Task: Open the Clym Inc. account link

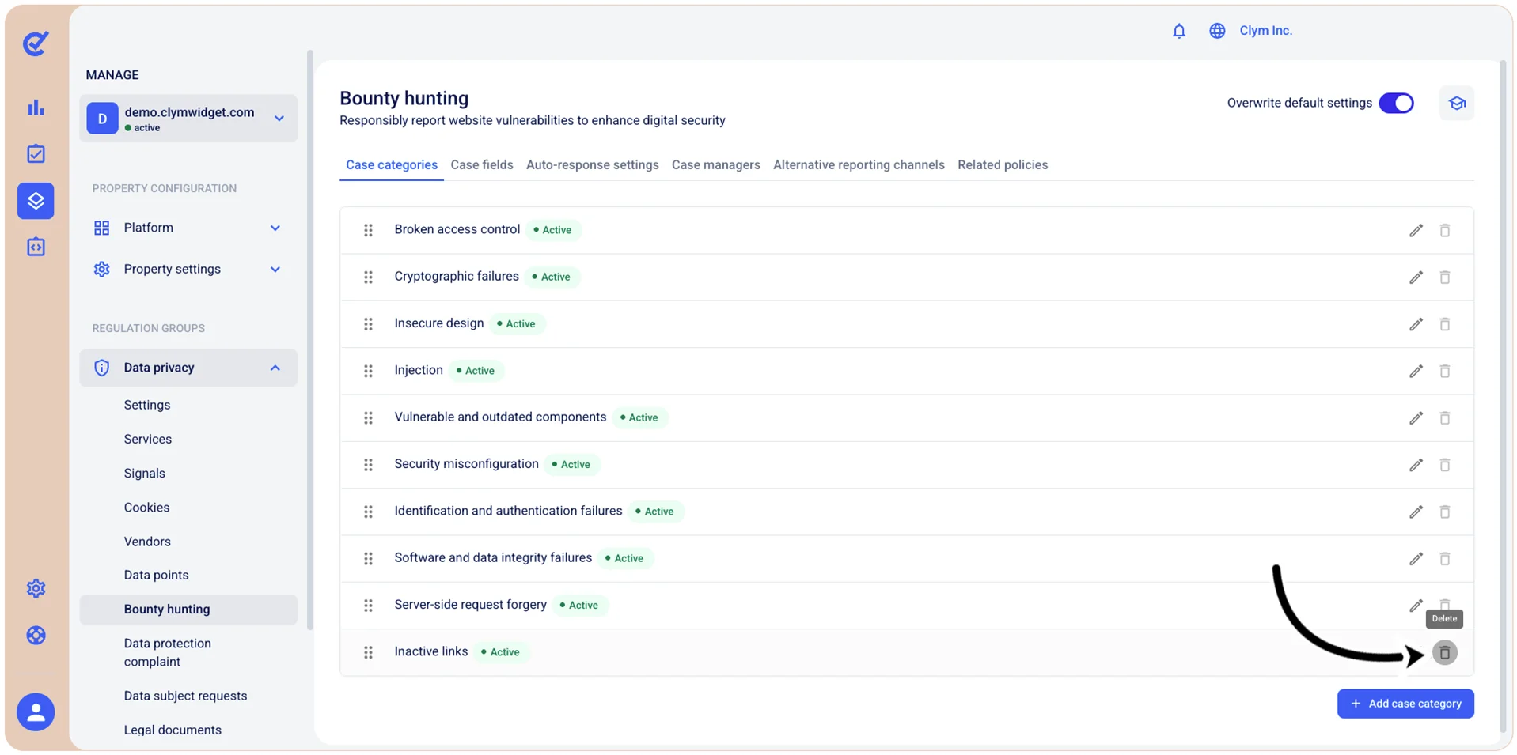Action: click(x=1266, y=31)
